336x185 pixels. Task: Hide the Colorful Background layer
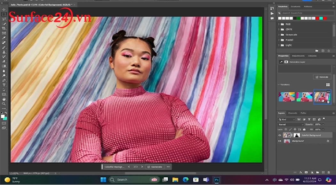(x=280, y=135)
